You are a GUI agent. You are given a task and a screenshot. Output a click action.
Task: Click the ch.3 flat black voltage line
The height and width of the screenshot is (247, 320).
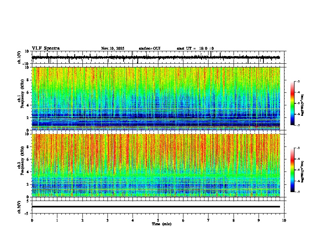click(x=156, y=207)
